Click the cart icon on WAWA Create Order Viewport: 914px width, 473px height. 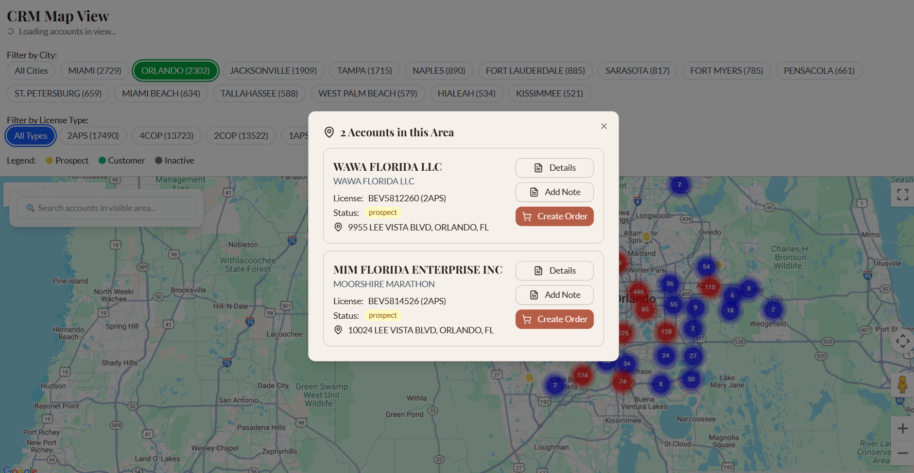pyautogui.click(x=527, y=216)
